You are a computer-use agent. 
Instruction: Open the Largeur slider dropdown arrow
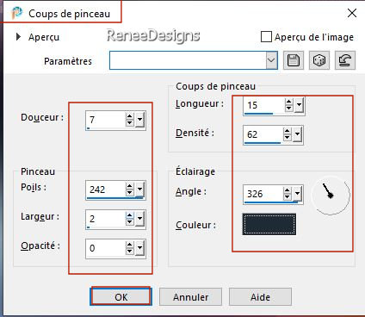[139, 219]
